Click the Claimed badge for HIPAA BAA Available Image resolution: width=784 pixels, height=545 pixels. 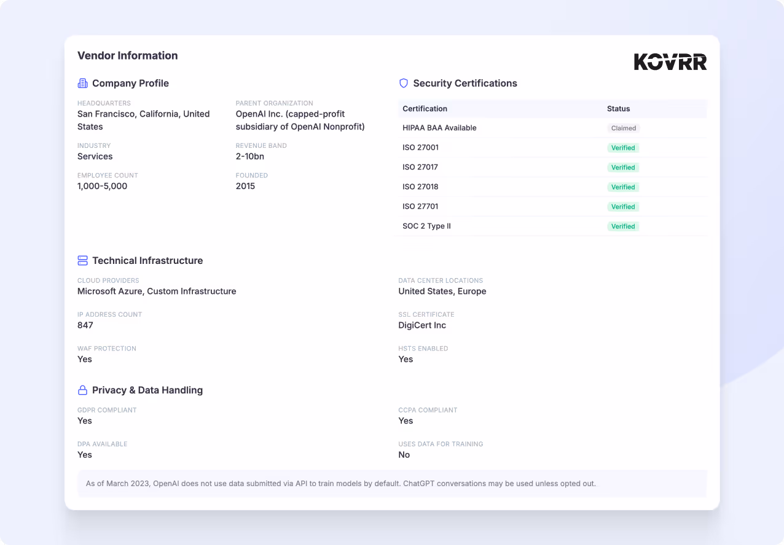coord(624,128)
